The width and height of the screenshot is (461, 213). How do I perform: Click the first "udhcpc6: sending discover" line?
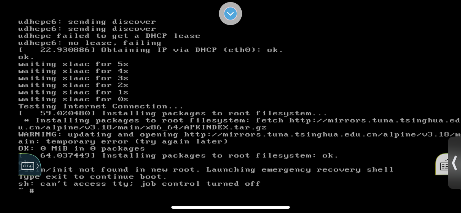[x=87, y=22]
